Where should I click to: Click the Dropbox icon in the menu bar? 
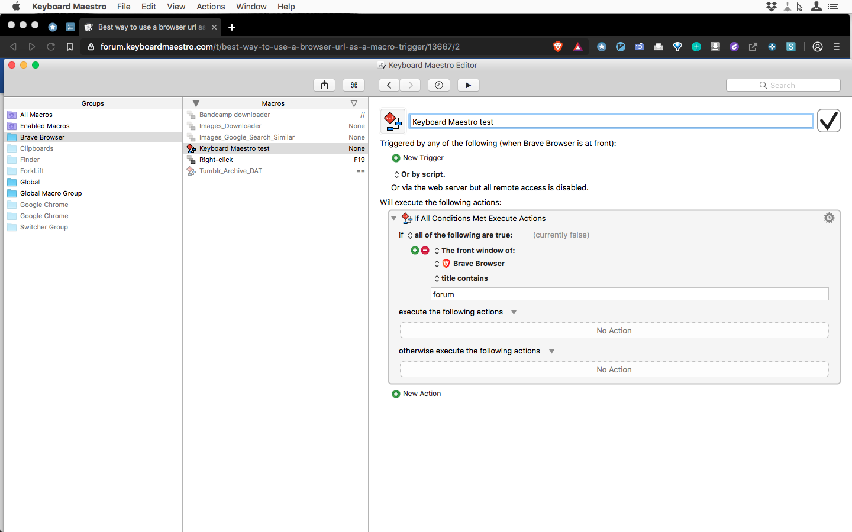pos(772,7)
